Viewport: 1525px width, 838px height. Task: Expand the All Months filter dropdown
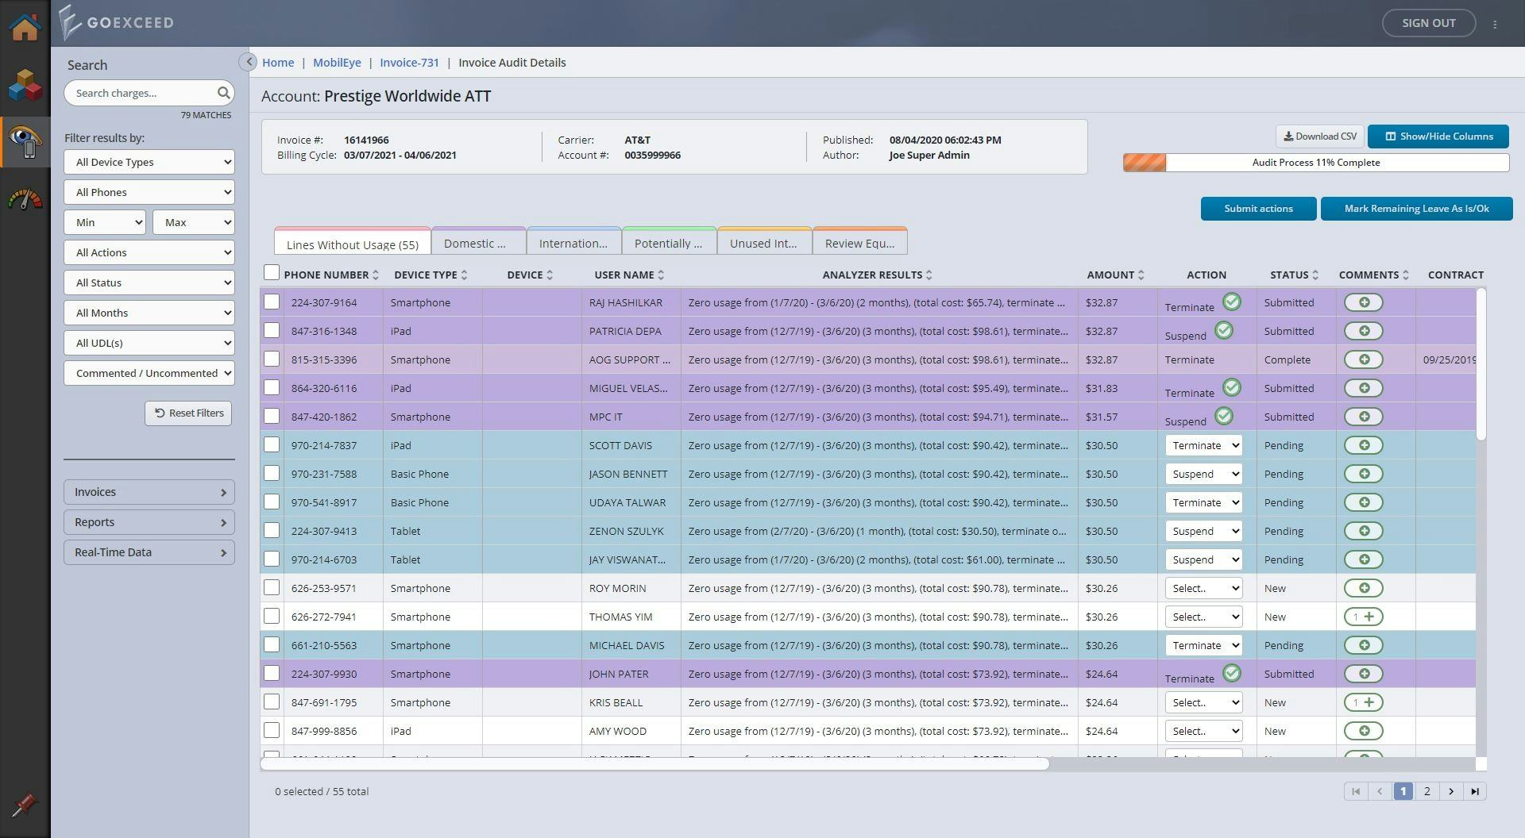pos(149,313)
